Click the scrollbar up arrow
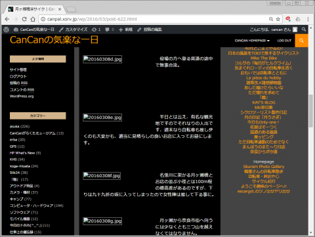The width and height of the screenshot is (315, 237). 311,28
